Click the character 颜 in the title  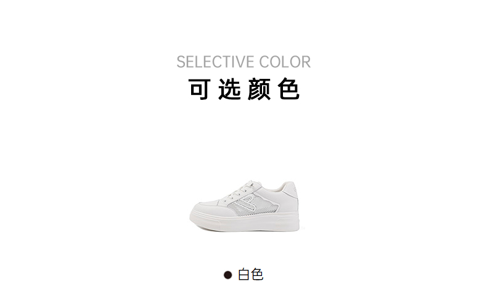pos(259,89)
